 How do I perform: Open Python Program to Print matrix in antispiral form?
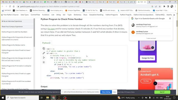pos(16,67)
